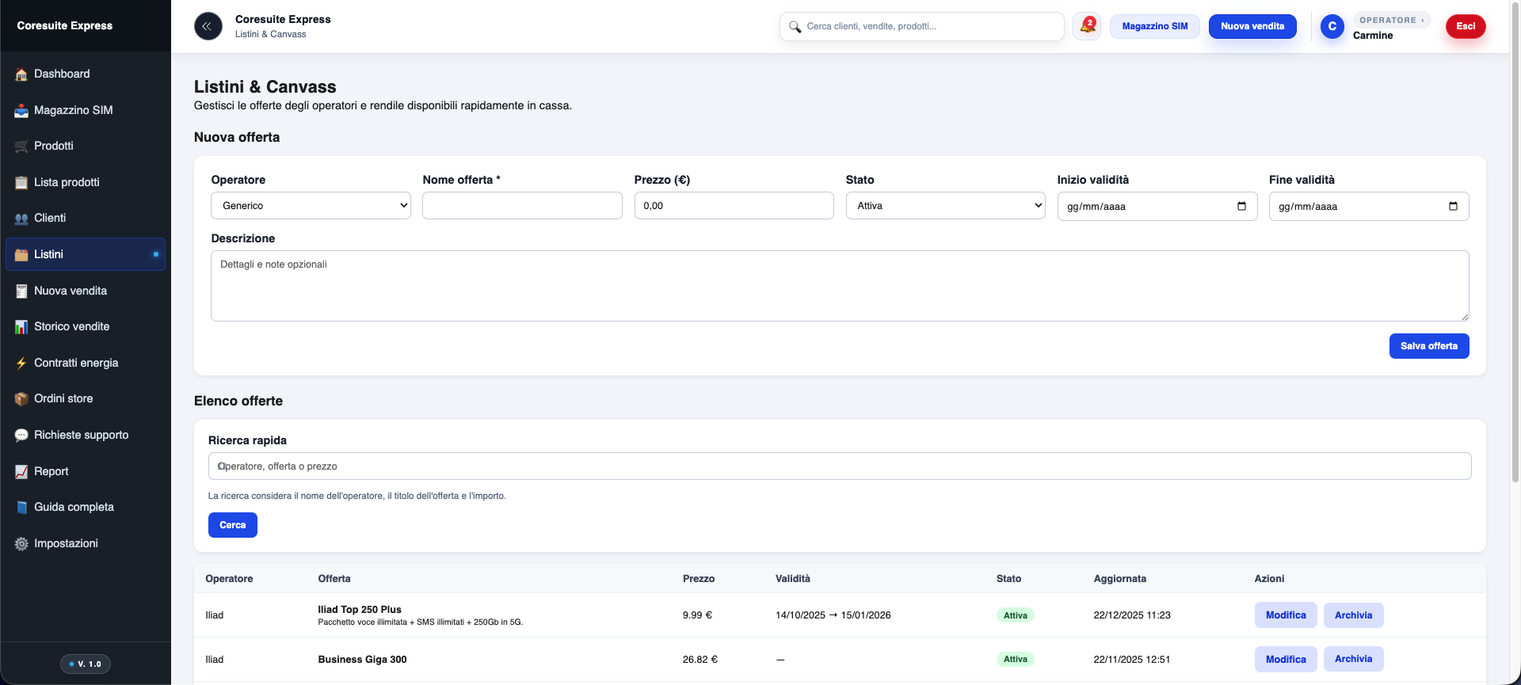Focus the Nome offerta text field
The width and height of the screenshot is (1521, 685).
point(522,206)
